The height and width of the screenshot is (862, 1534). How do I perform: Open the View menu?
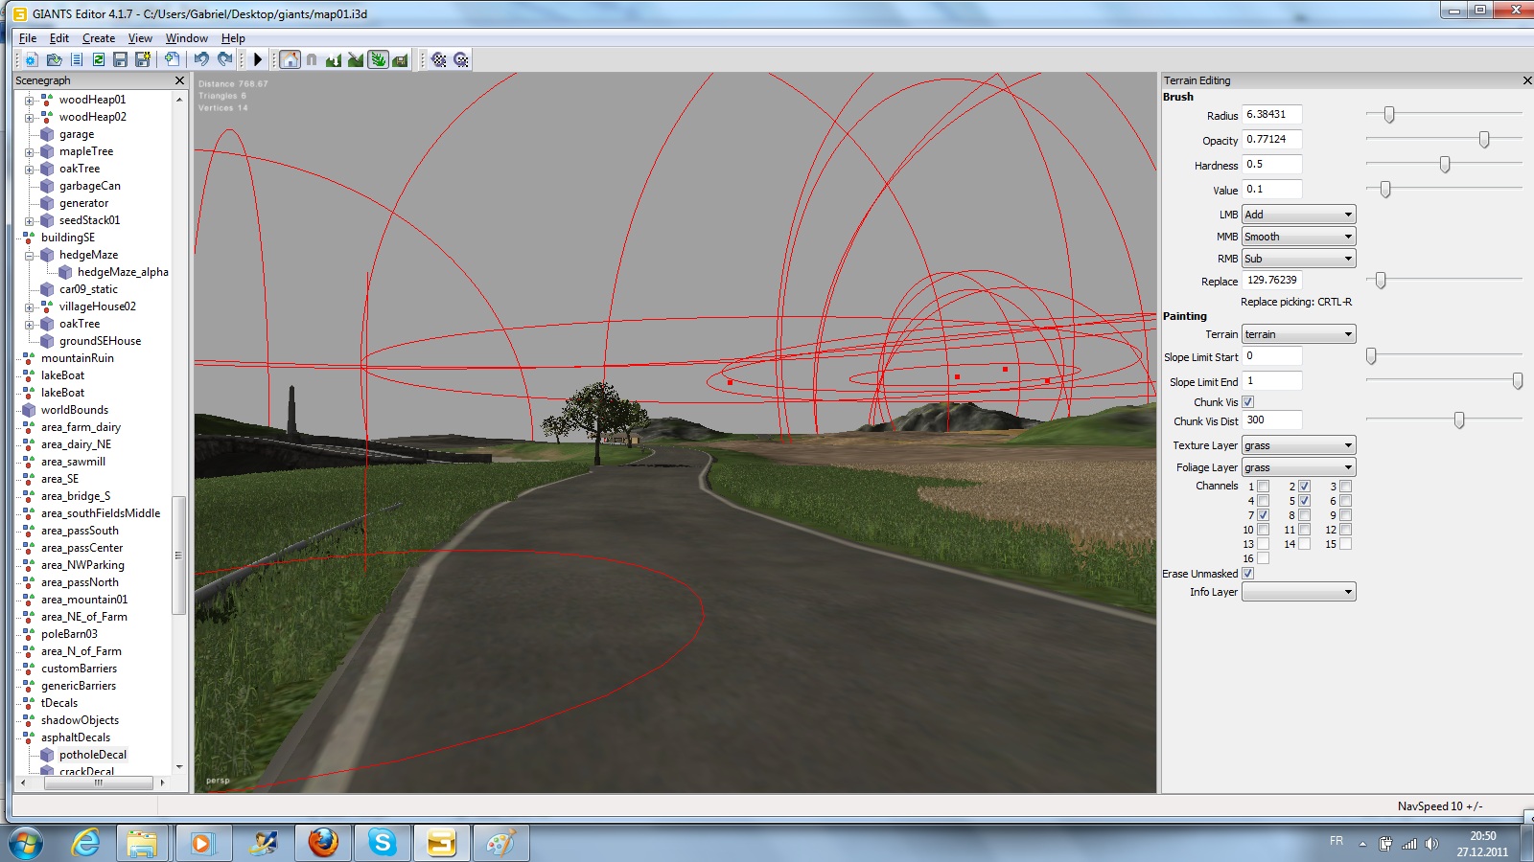(x=140, y=38)
